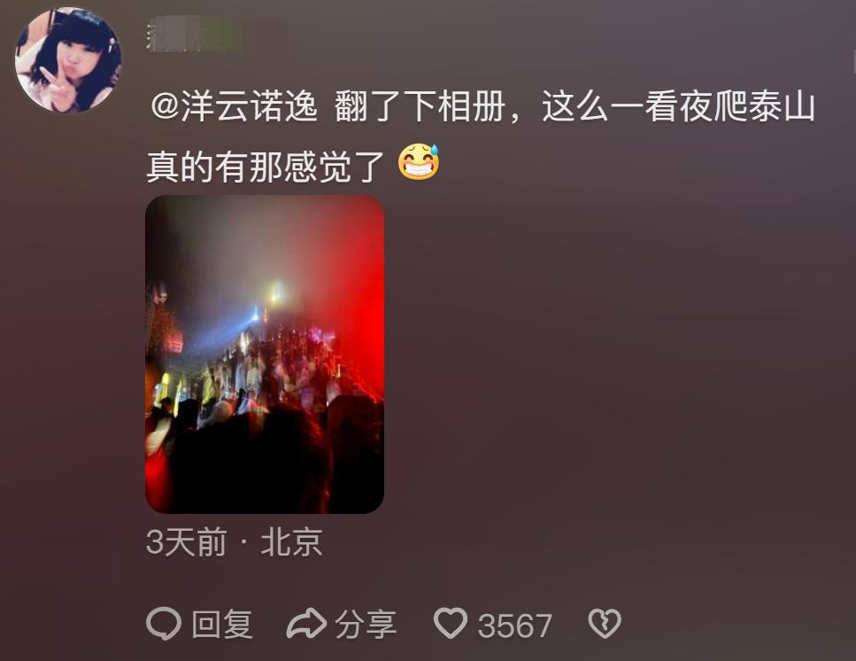Open the commenter's profile avatar
The width and height of the screenshot is (856, 661).
[68, 60]
